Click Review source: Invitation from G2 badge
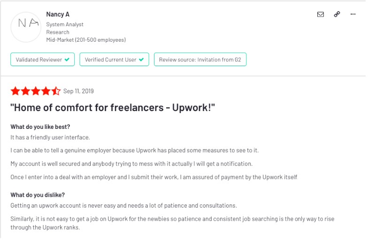 click(x=200, y=60)
